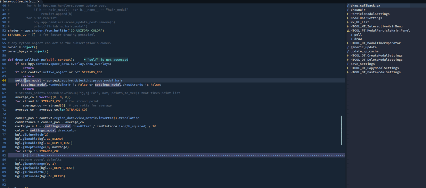
Task: Click the function icon next to drawHair
Action: 348,10
